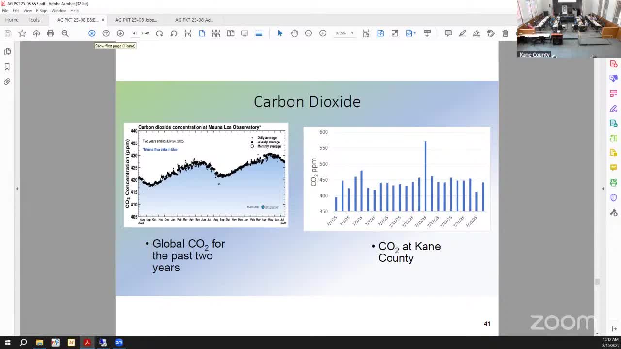
Task: Click the Kane County video thumbnail
Action: point(569,29)
